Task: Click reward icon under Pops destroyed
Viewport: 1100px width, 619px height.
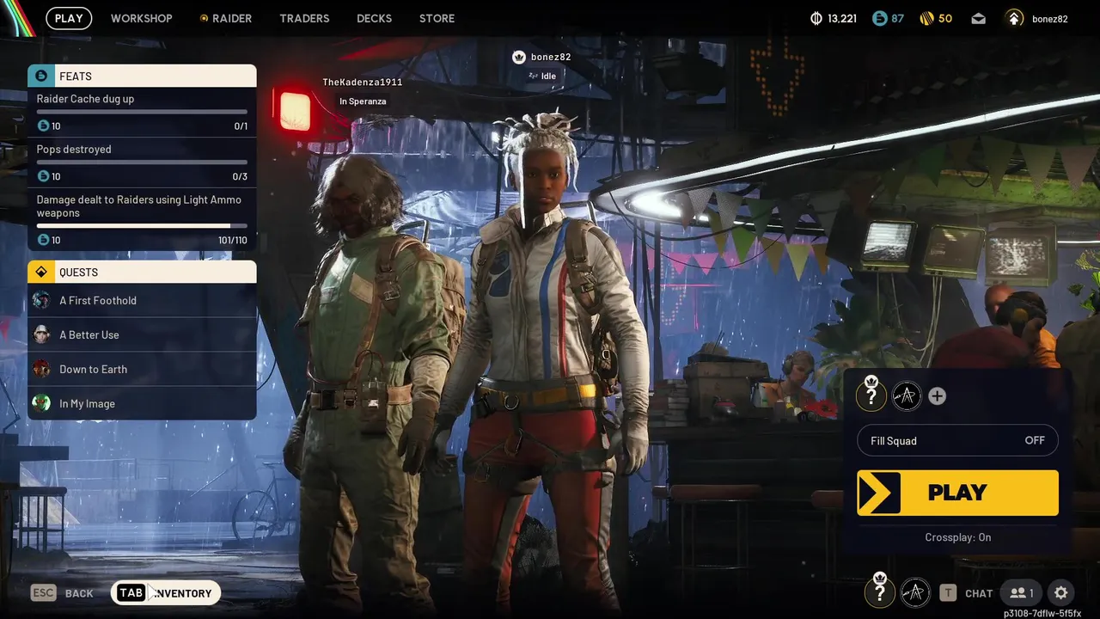Action: tap(43, 176)
